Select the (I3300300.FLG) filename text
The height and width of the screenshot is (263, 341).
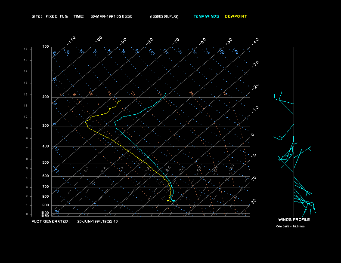(x=164, y=16)
